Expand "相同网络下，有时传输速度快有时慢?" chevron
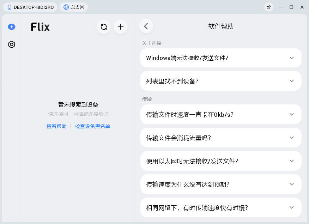309x224 pixels. coord(292,207)
